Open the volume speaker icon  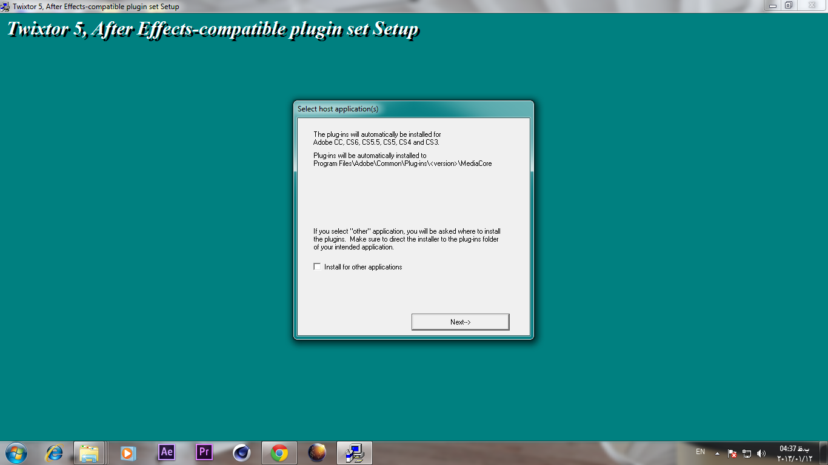coord(761,453)
